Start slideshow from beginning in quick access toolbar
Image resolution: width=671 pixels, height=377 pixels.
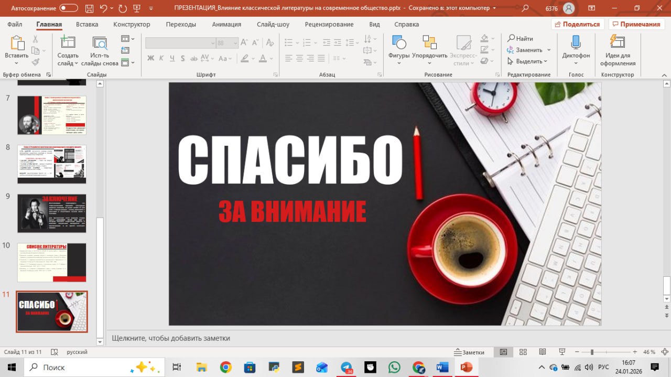[137, 8]
